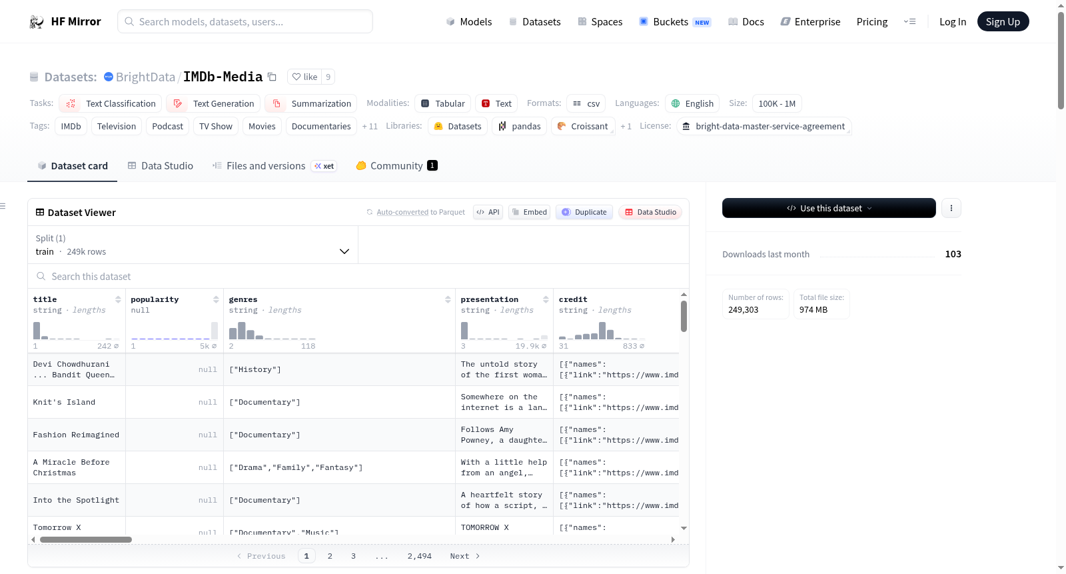Open the API button in viewer

coord(488,212)
